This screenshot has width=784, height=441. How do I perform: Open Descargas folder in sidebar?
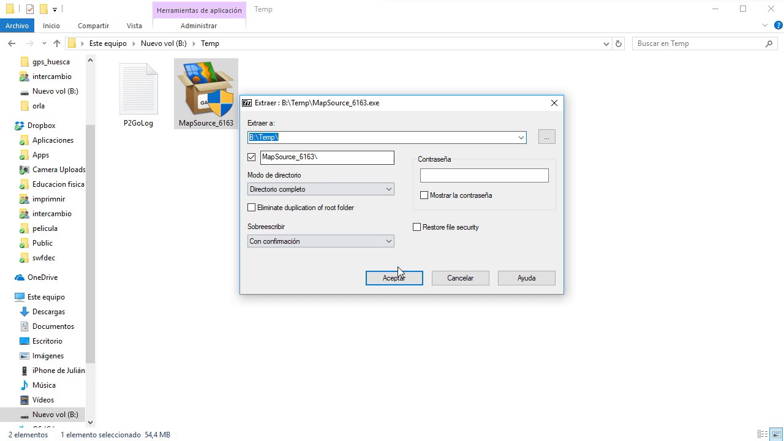pyautogui.click(x=48, y=312)
